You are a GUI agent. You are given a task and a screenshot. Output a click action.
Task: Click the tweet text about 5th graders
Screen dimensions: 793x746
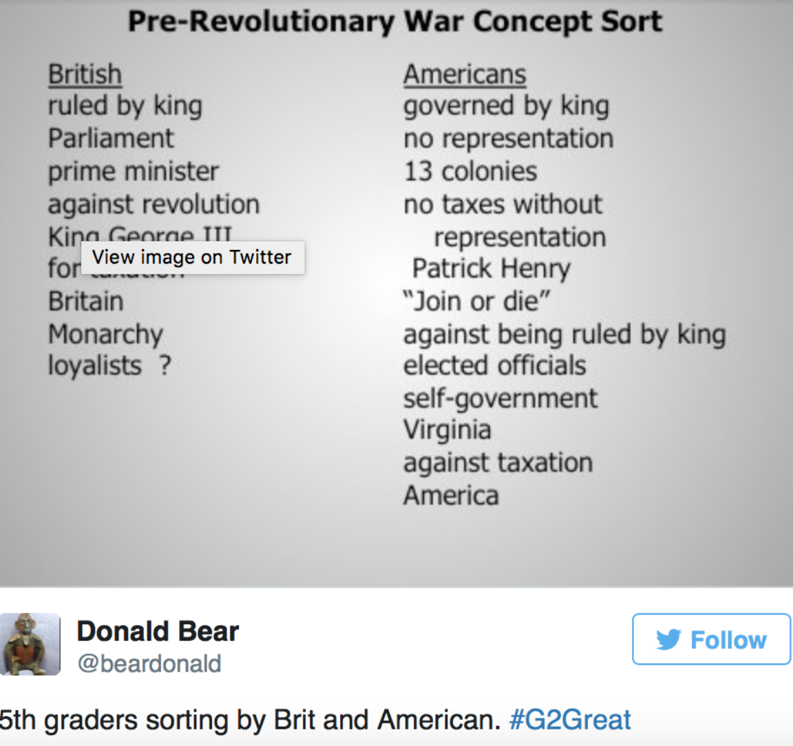coord(250,719)
